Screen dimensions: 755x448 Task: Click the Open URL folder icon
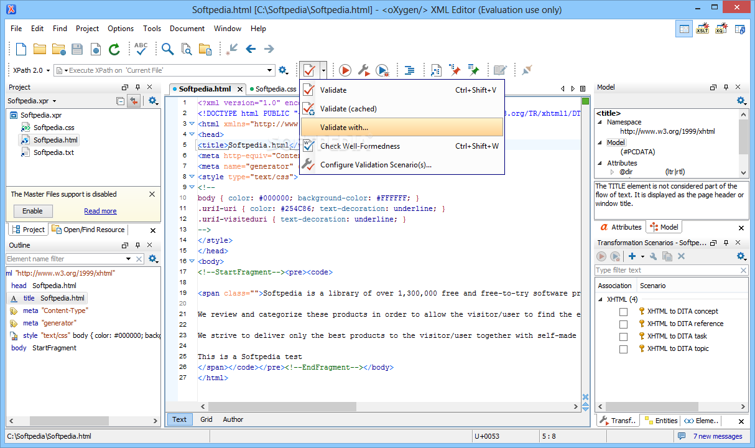(59, 49)
